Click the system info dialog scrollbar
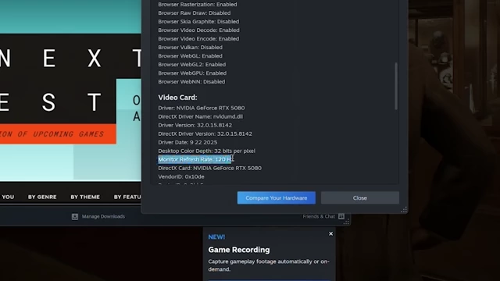This screenshot has width=500, height=281. tap(396, 86)
